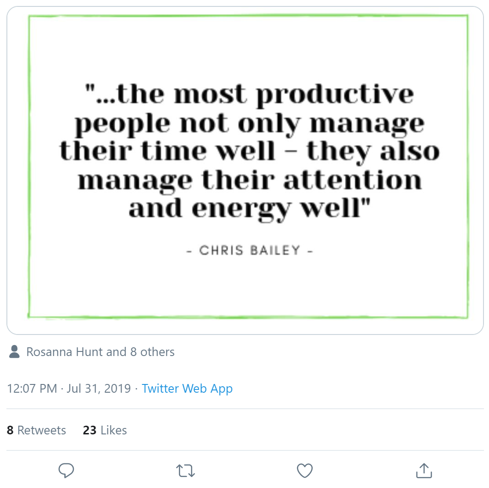Click the reply speech bubble icon

pyautogui.click(x=66, y=470)
